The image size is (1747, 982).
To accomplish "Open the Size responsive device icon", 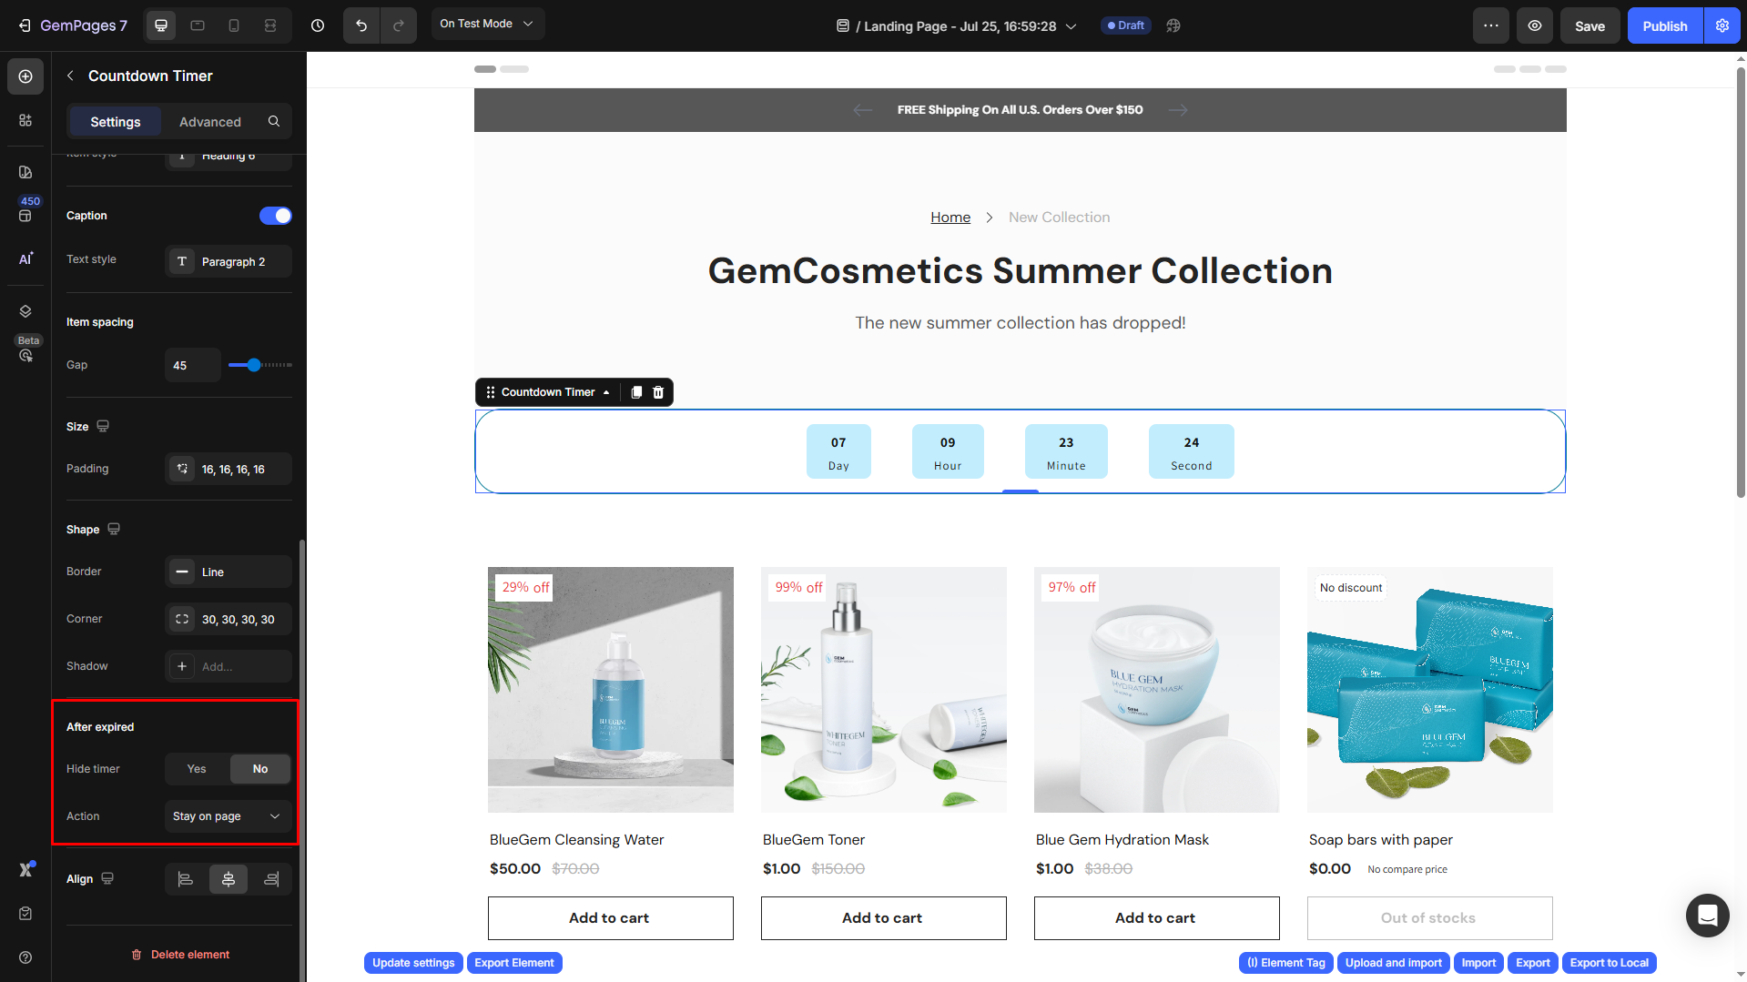I will click(x=103, y=426).
